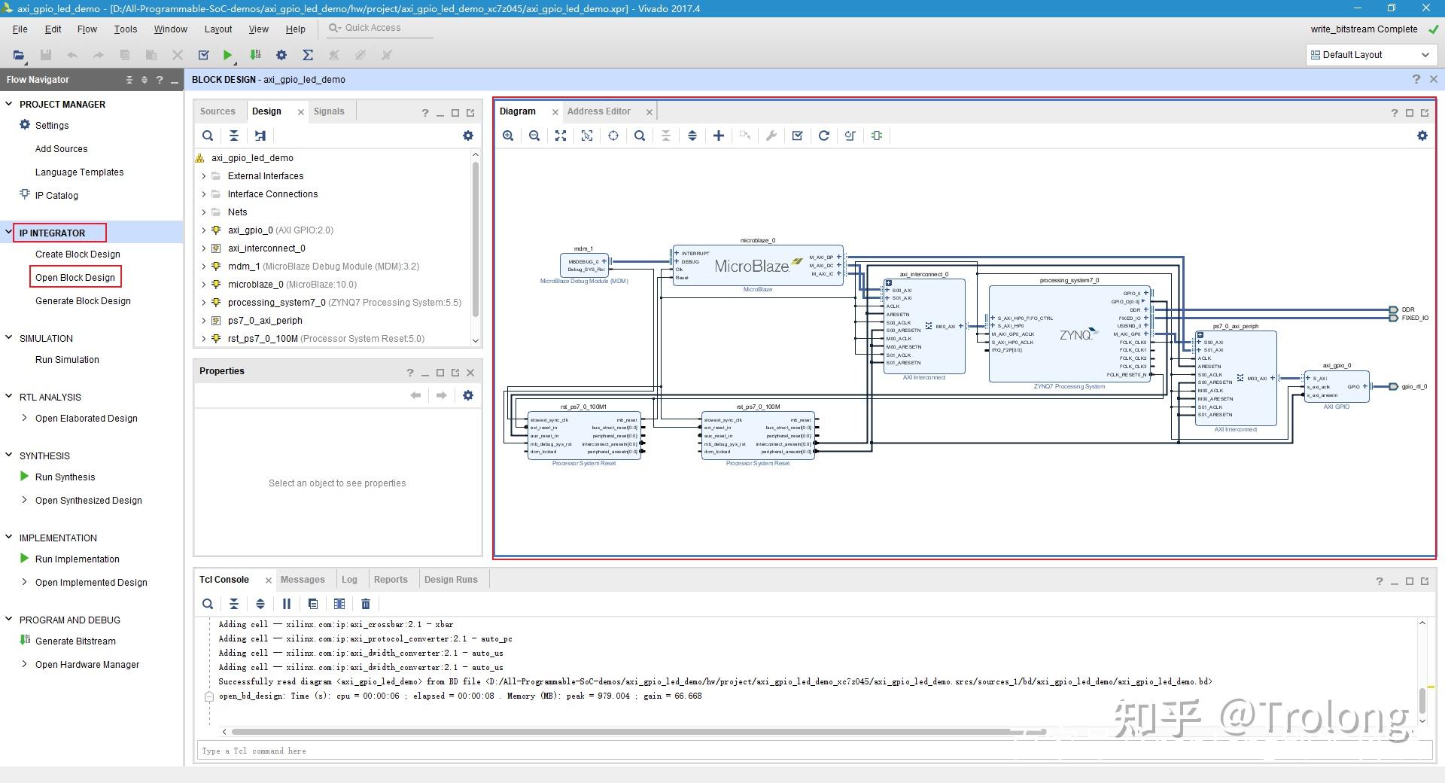Expand the External Interfaces folder
1445x783 pixels.
pyautogui.click(x=203, y=176)
